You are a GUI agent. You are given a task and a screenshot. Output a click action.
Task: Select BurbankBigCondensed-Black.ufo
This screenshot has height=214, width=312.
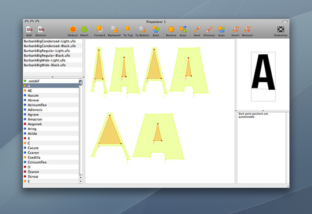pos(52,46)
